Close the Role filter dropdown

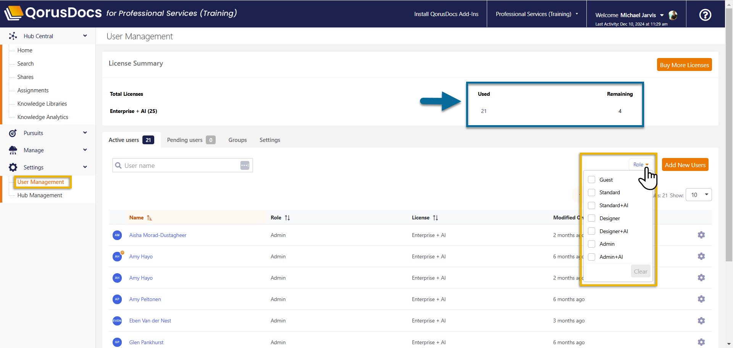641,164
